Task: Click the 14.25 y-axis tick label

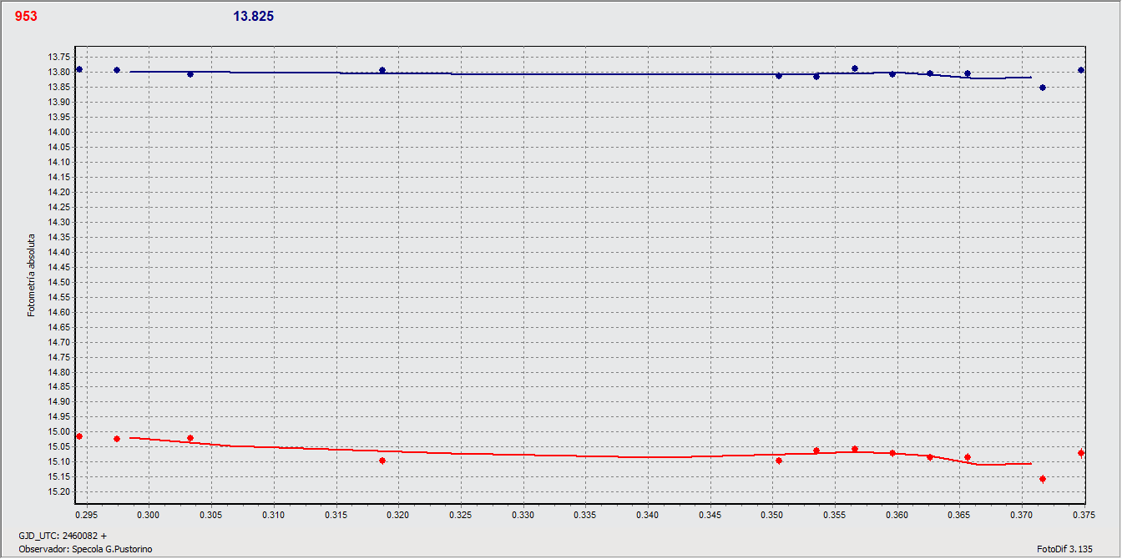Action: coord(59,207)
